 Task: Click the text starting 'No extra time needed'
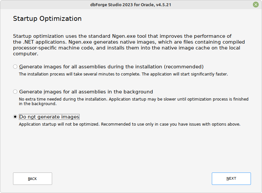tap(134, 101)
